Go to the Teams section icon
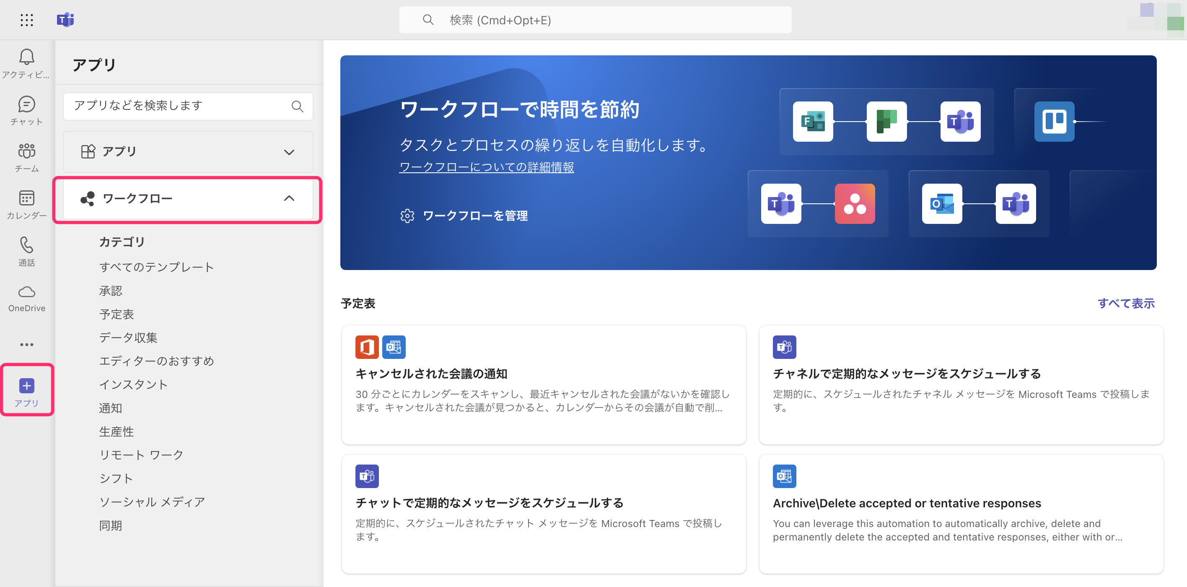The image size is (1187, 587). 26,152
